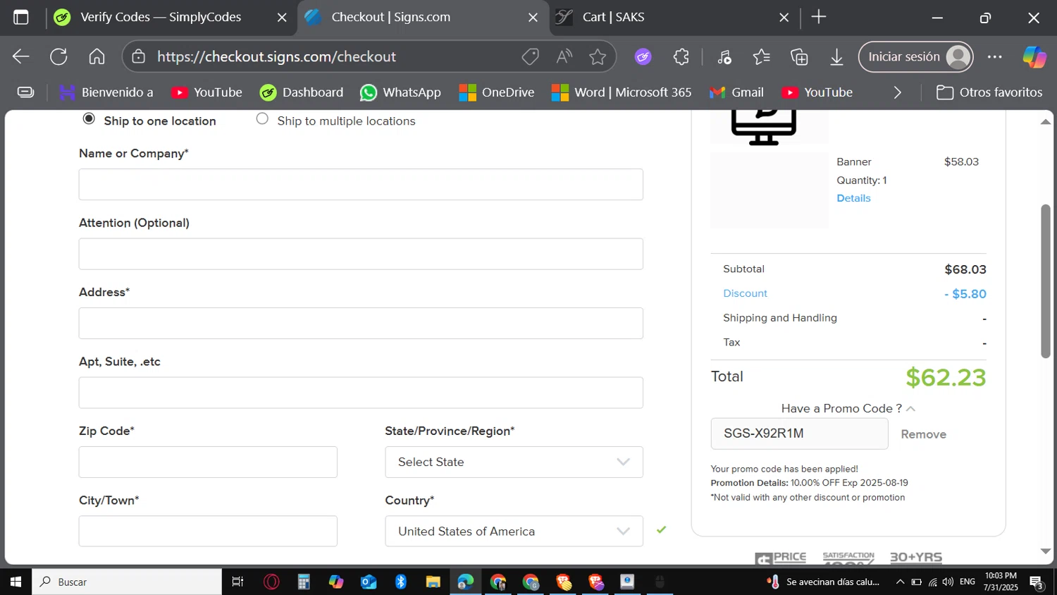
Task: Open the Select State dropdown
Action: pos(514,462)
